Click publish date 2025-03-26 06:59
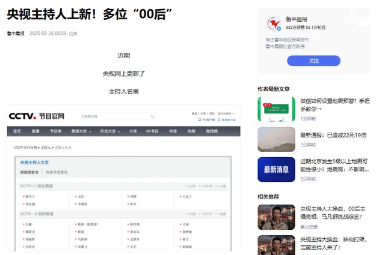 click(x=48, y=34)
